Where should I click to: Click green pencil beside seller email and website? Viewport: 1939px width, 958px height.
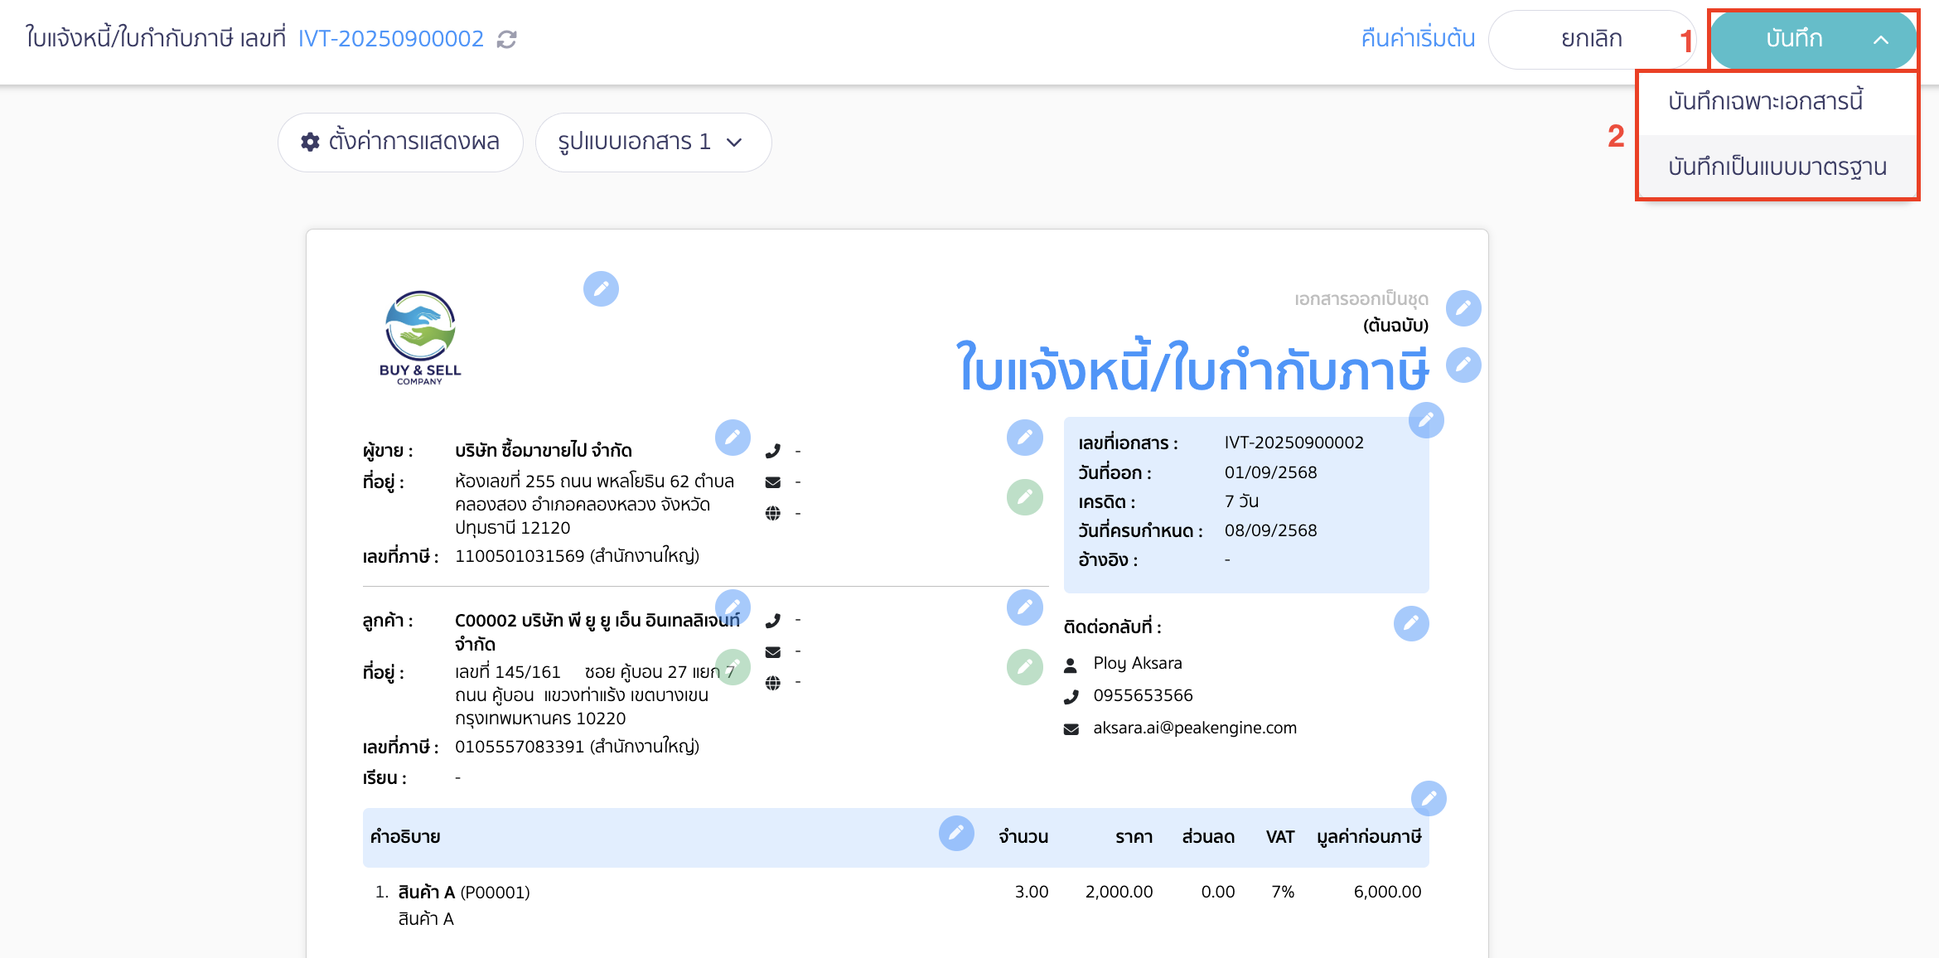1024,497
